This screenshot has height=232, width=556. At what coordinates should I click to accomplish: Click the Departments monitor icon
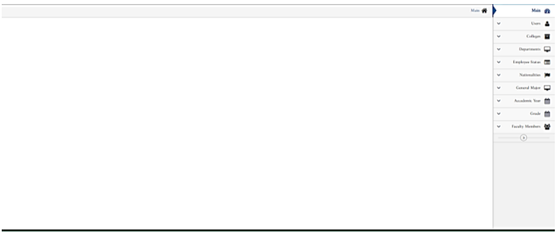547,50
